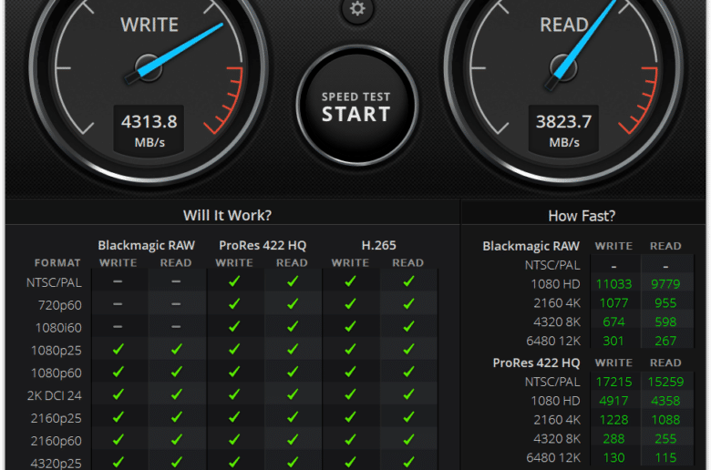The height and width of the screenshot is (470, 711).
Task: Select Blackmagic RAW 6480 12K write value 301
Action: [x=613, y=342]
